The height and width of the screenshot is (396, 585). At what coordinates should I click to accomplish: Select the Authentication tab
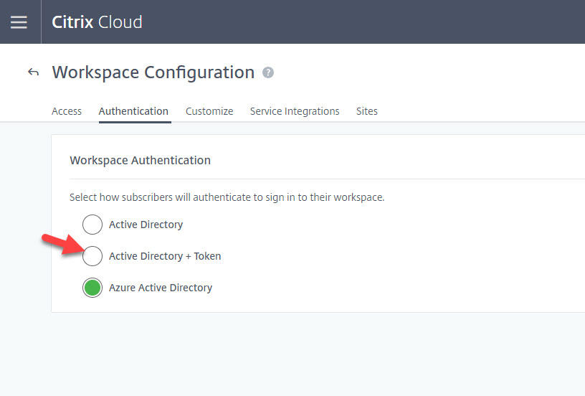point(133,111)
